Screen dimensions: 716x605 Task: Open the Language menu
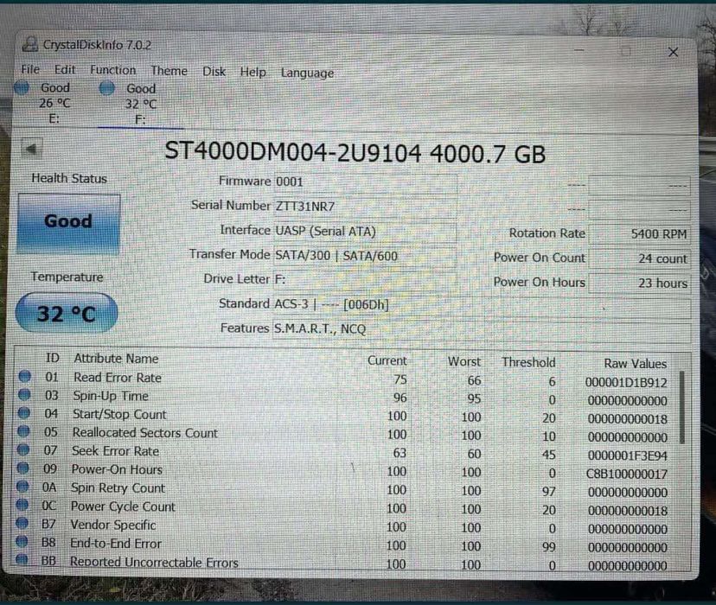tap(307, 73)
